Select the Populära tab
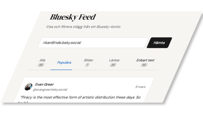Screen dimensions: 203x114 point(64,63)
